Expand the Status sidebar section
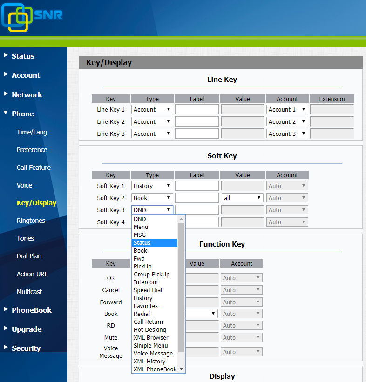Viewport: 366px width, 382px height. 23,56
